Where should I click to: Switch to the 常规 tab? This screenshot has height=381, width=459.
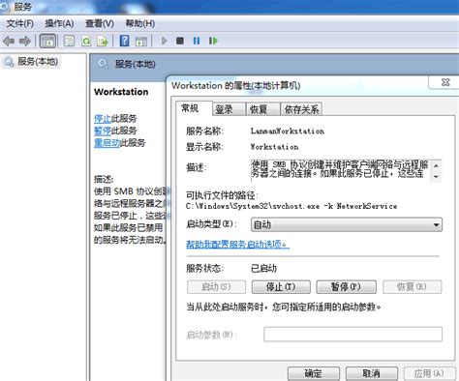(194, 108)
